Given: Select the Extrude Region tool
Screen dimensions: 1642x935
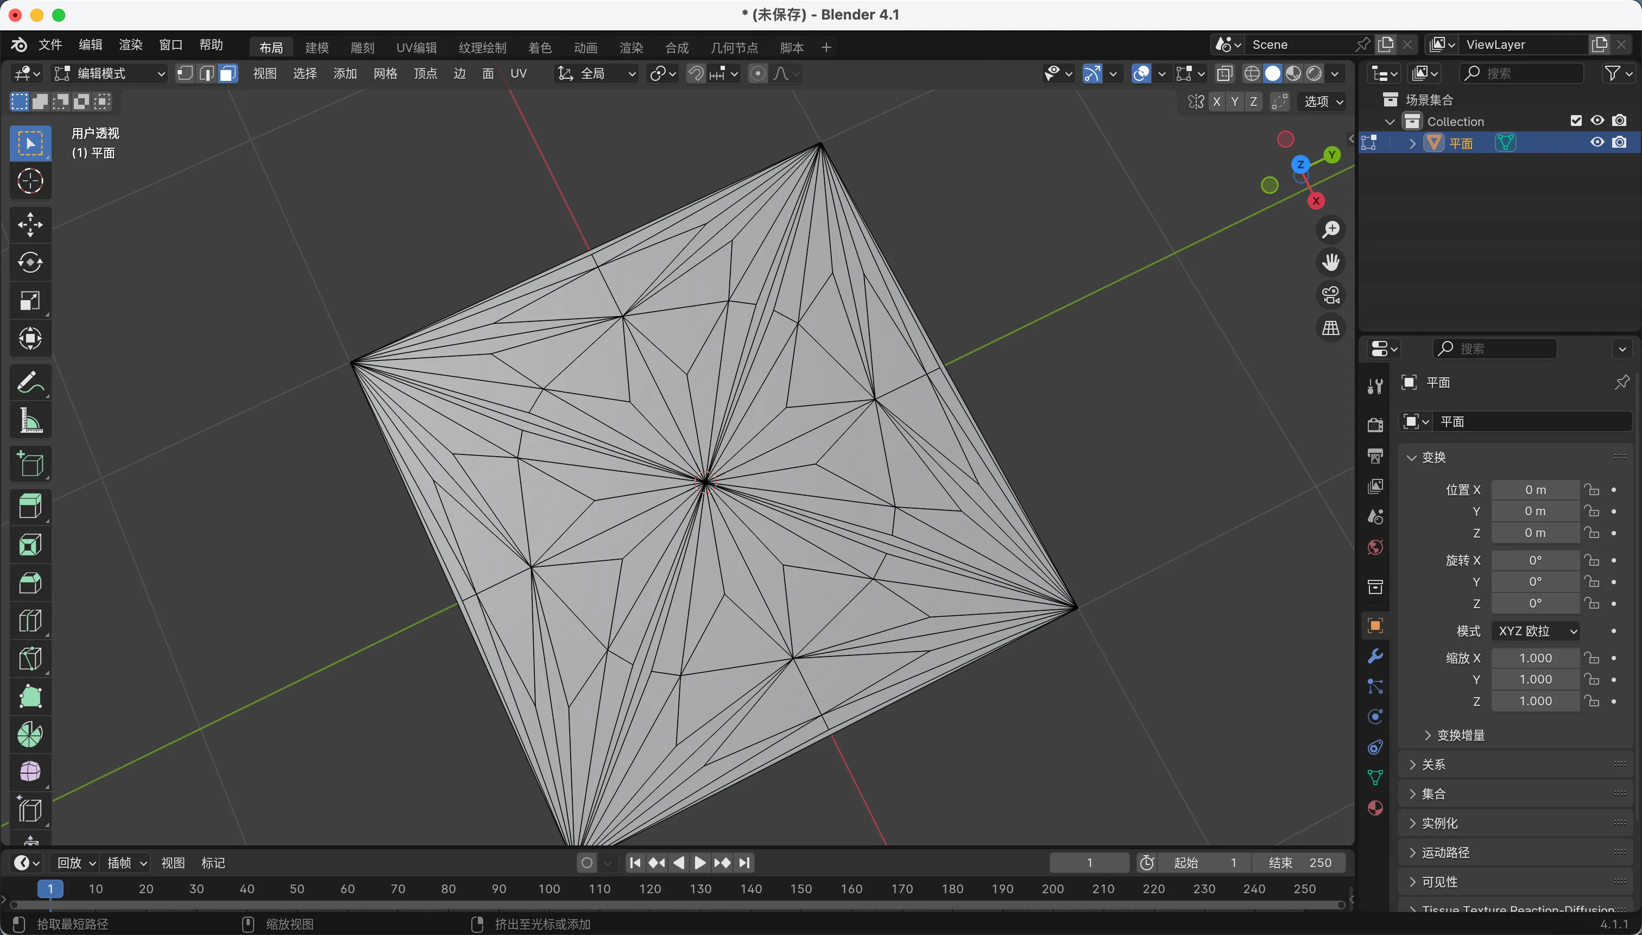Looking at the screenshot, I should [29, 506].
